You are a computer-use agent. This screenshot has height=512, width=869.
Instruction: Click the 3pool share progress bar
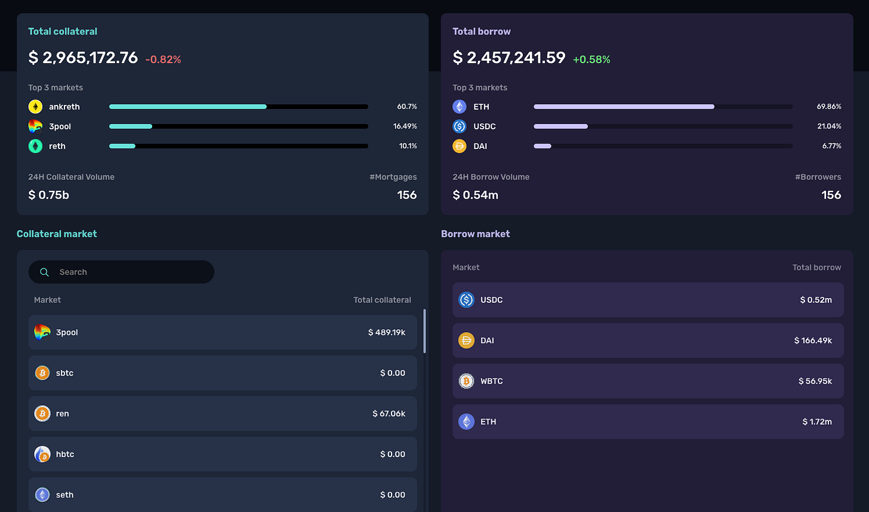[239, 126]
